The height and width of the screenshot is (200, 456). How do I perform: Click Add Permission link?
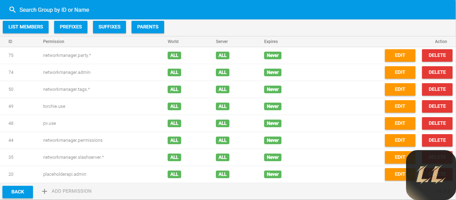71,191
